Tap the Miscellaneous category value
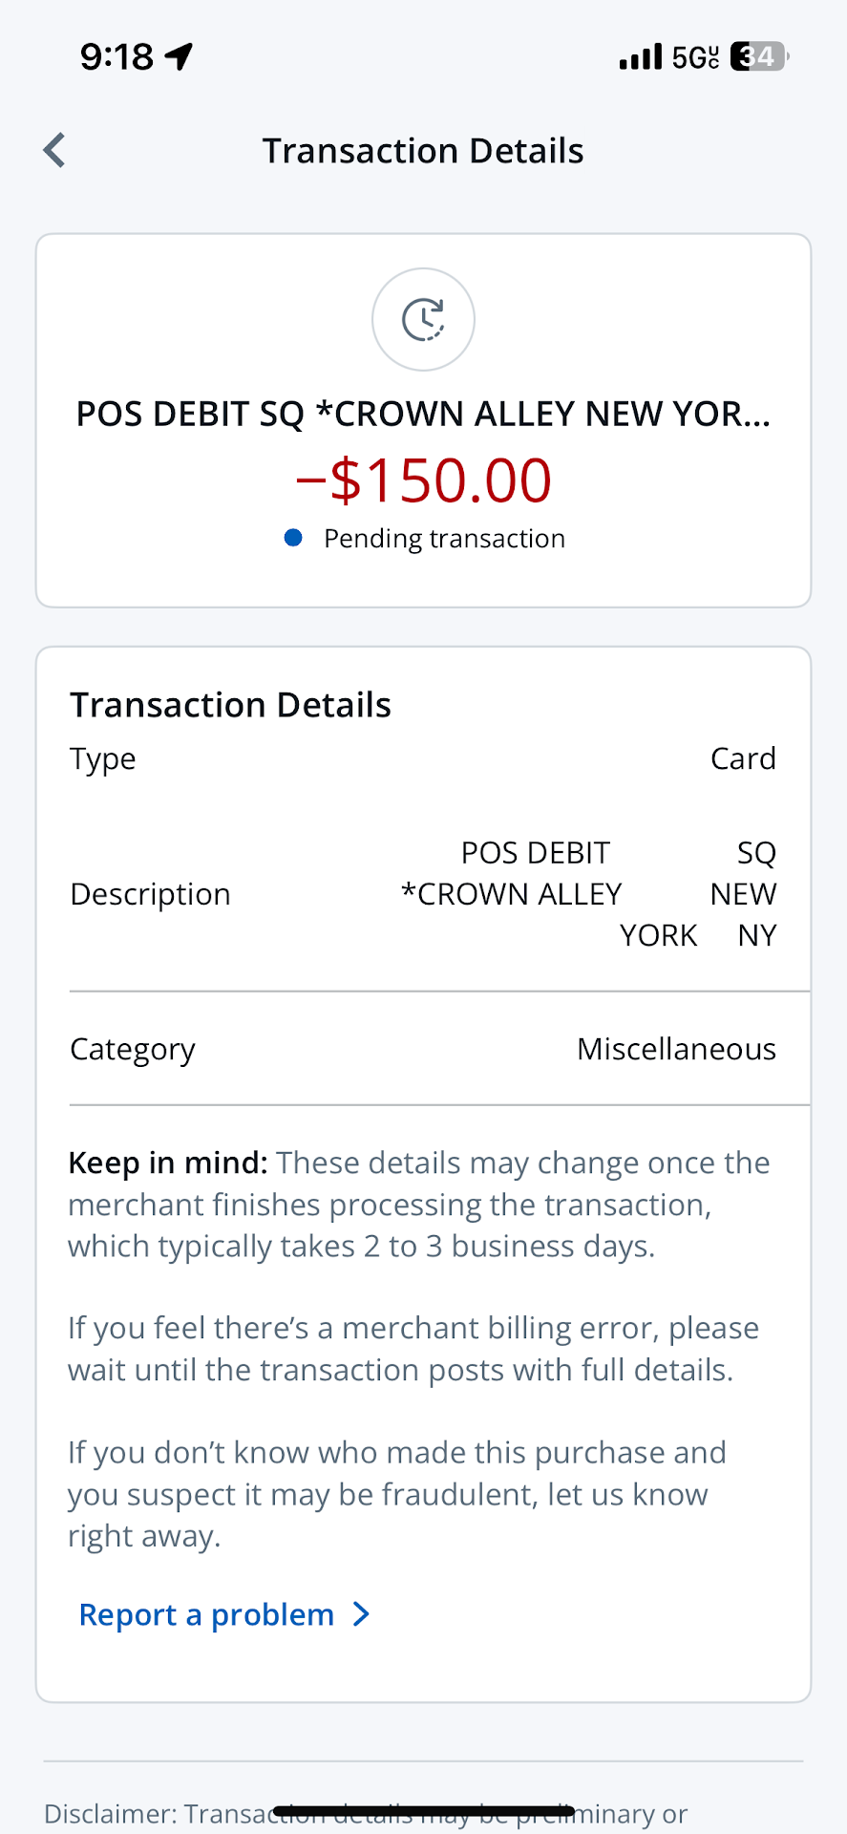This screenshot has height=1834, width=847. 676,1049
